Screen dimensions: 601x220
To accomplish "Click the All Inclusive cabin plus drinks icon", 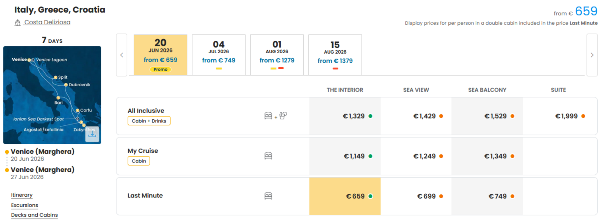I will tap(275, 116).
